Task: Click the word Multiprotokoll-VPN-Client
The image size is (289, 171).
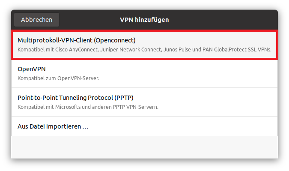Action: pos(55,40)
